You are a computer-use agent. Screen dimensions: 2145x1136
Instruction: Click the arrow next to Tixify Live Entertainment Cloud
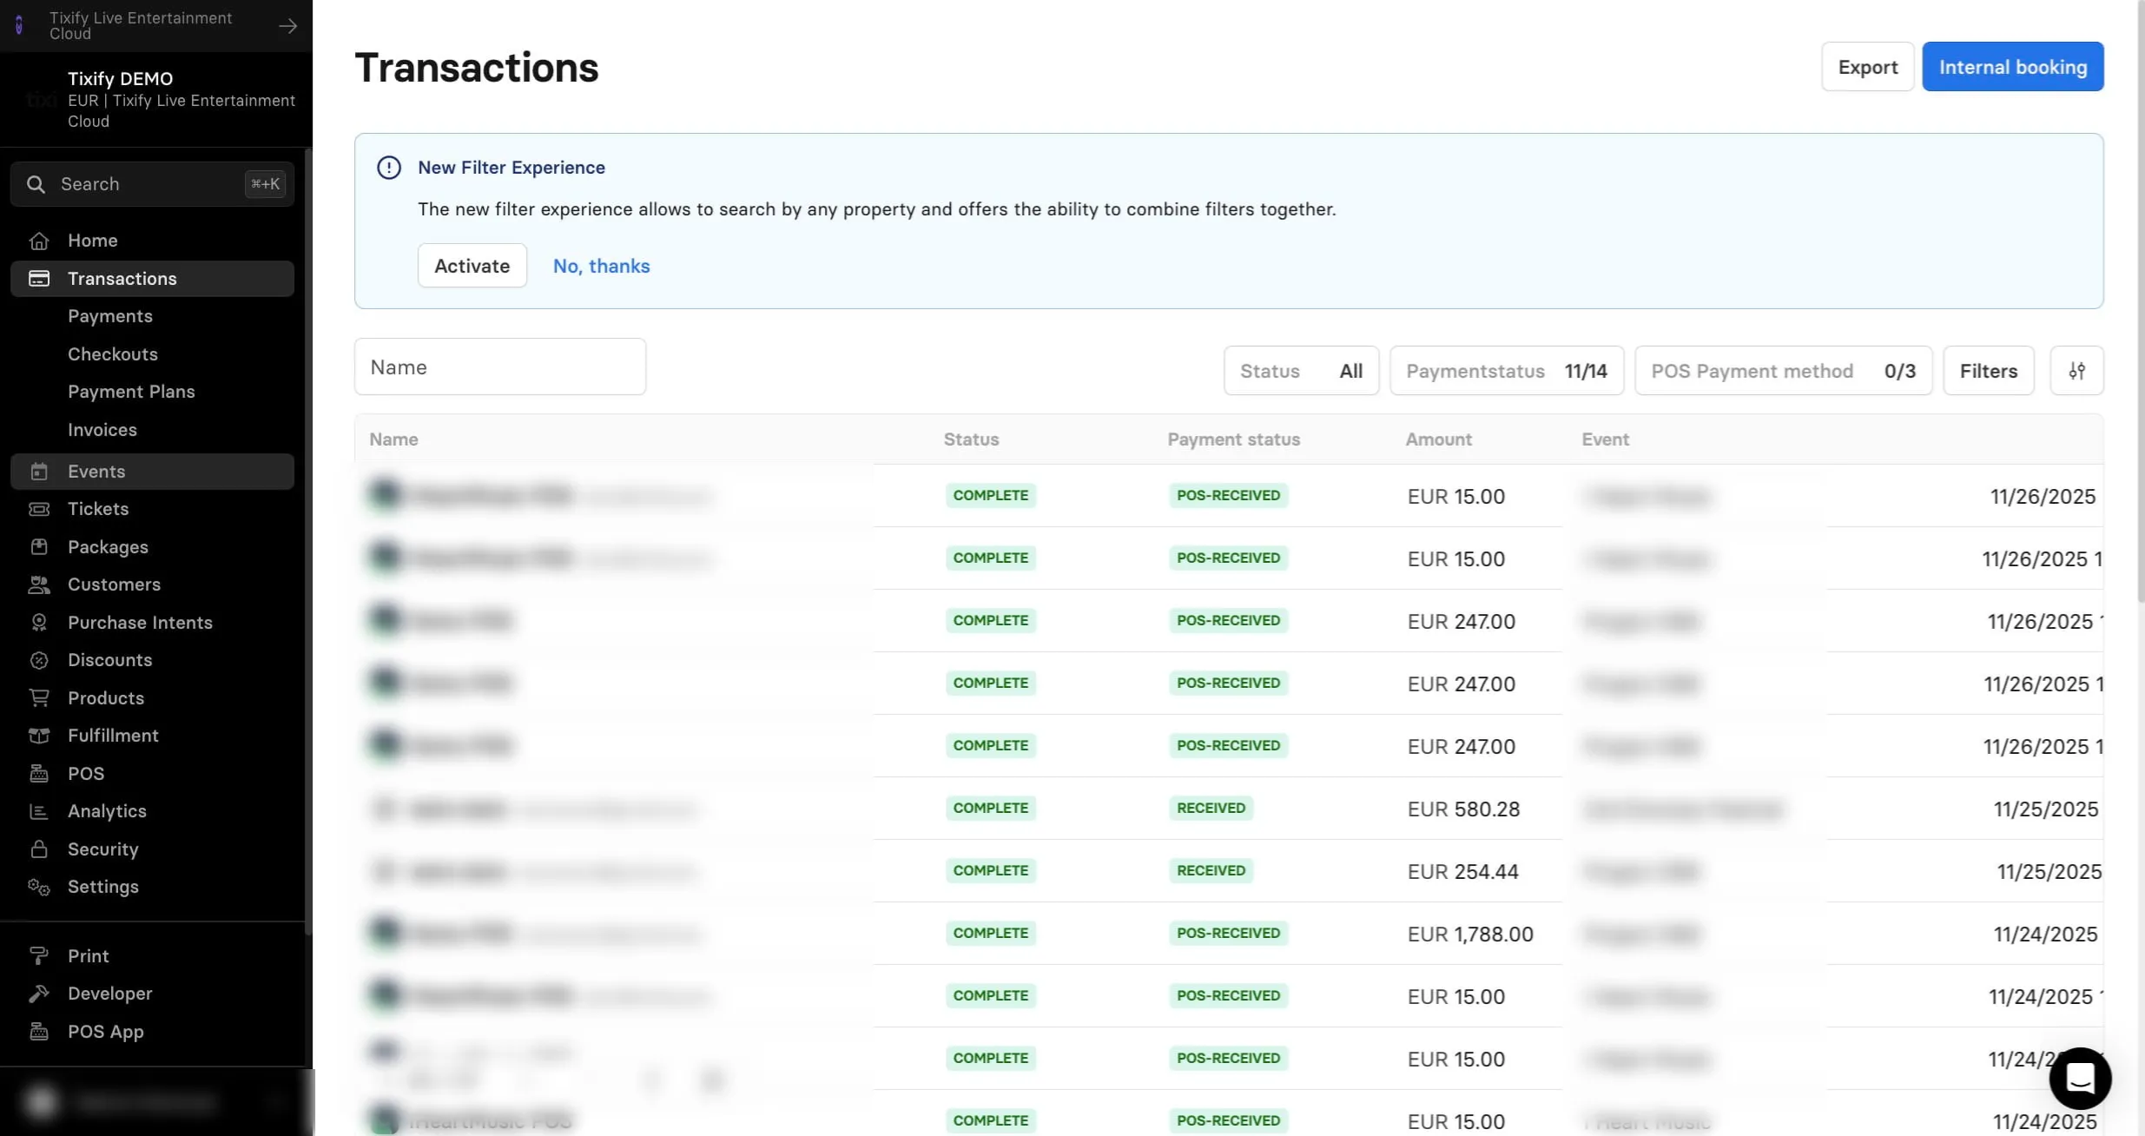(x=287, y=26)
